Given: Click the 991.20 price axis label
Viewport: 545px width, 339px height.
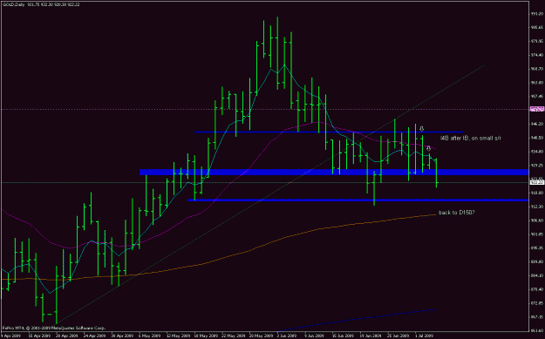Looking at the screenshot, I should point(538,14).
